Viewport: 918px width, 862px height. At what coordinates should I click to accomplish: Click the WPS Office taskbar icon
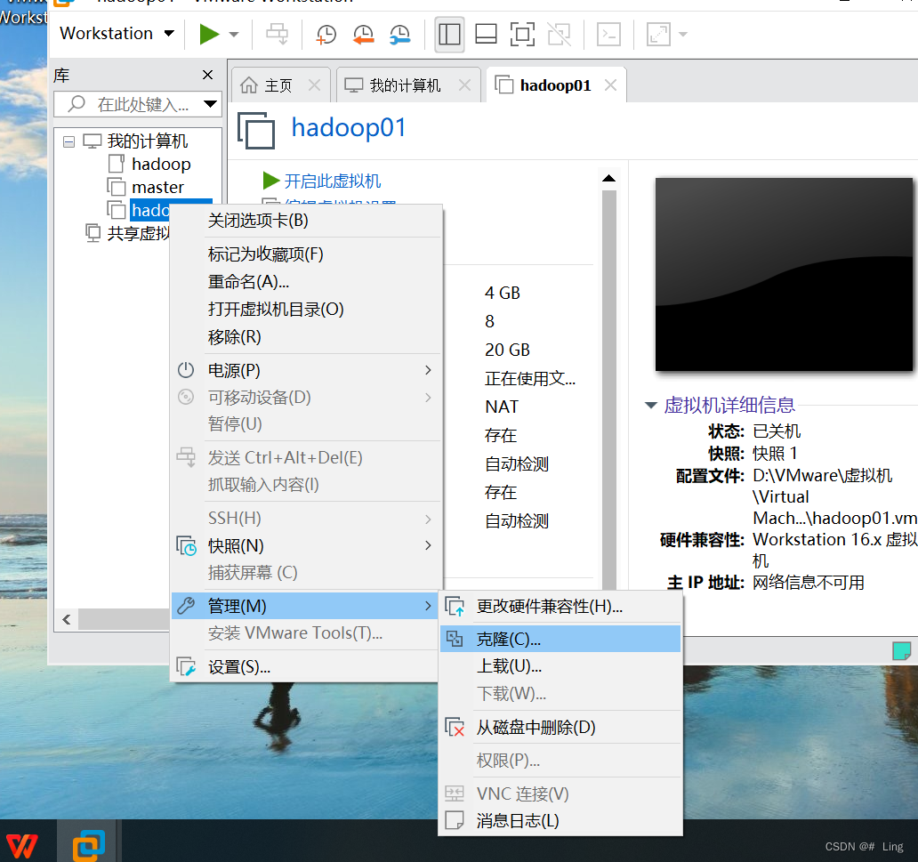[x=22, y=844]
